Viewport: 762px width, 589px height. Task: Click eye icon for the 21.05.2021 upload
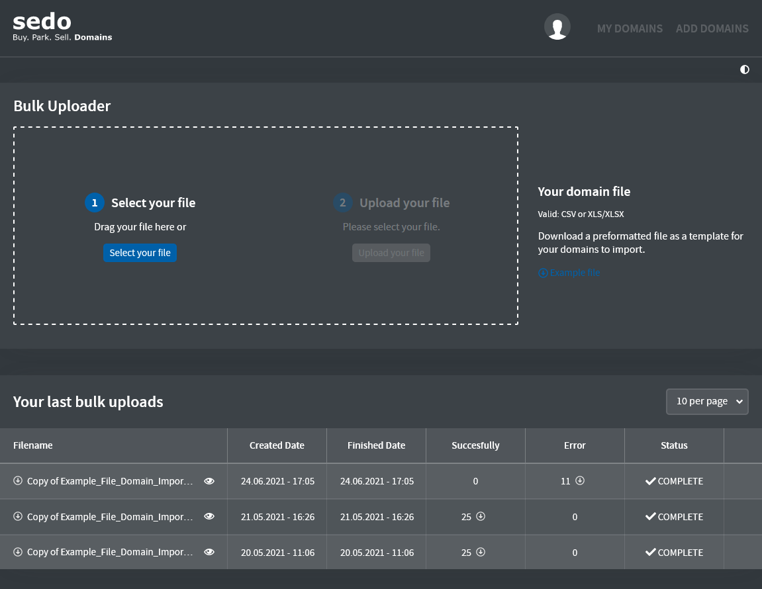pos(209,517)
